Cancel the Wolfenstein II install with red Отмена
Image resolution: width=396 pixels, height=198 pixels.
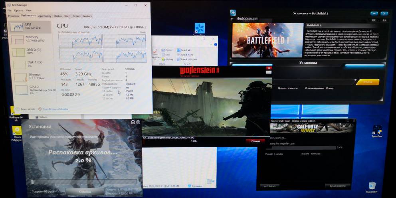[255, 141]
